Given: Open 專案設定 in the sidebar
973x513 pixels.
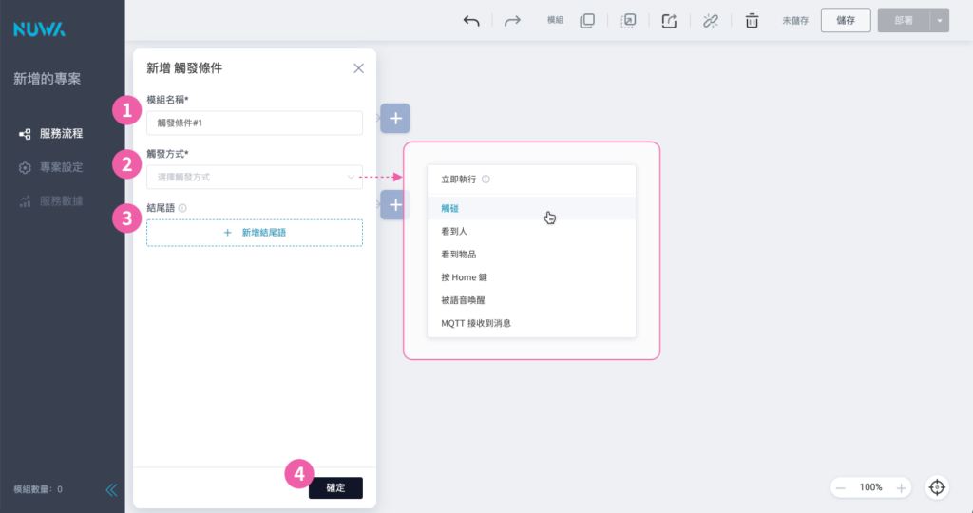Looking at the screenshot, I should click(51, 167).
